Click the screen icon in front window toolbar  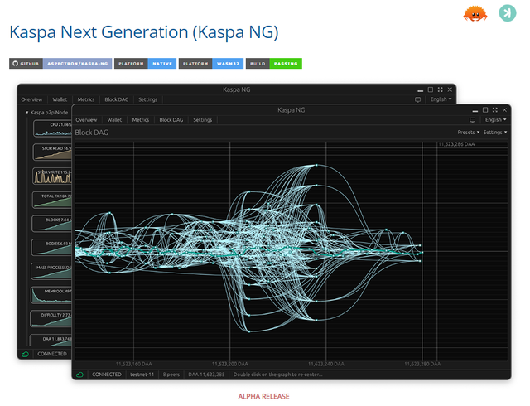point(473,120)
